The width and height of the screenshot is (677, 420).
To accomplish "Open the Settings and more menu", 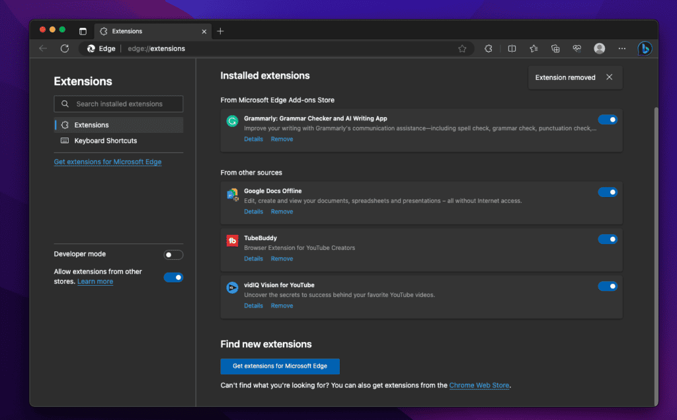I will click(x=621, y=48).
